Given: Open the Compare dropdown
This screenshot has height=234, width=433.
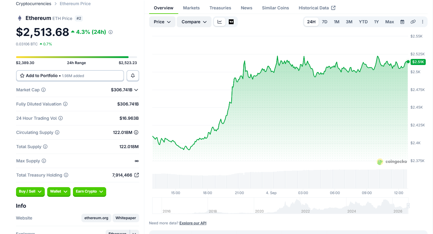Looking at the screenshot, I should coord(194,22).
